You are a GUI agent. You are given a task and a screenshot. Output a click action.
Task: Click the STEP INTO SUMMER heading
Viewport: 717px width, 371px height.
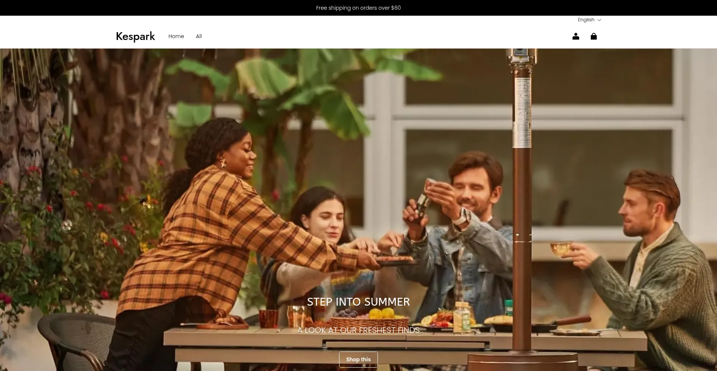tap(358, 302)
